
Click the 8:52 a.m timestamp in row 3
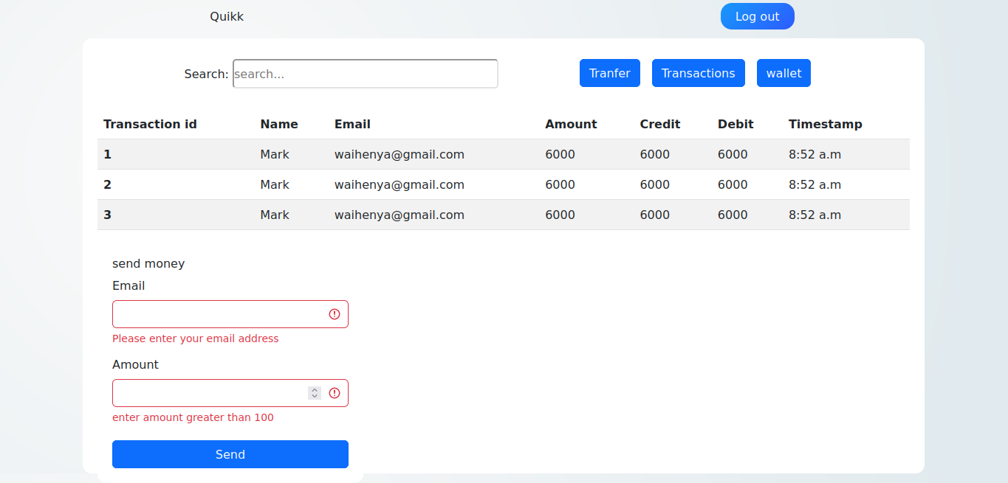click(x=815, y=215)
